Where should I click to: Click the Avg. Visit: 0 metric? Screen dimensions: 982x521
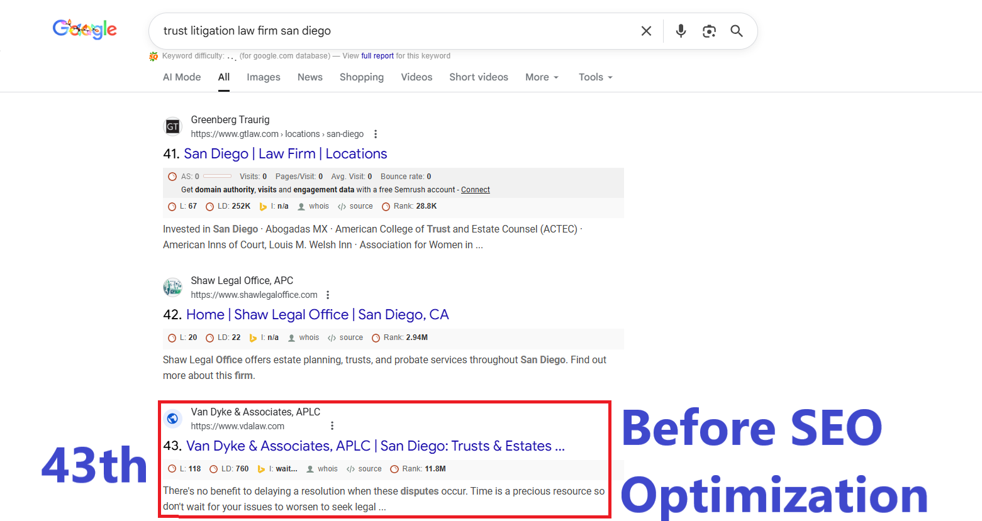(352, 177)
